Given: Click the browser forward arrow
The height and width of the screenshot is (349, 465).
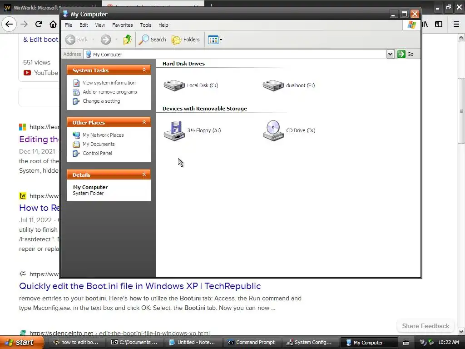Looking at the screenshot, I should tap(24, 25).
